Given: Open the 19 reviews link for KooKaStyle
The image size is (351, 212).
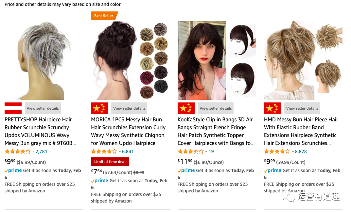Looking at the screenshot, I should pos(211,151).
